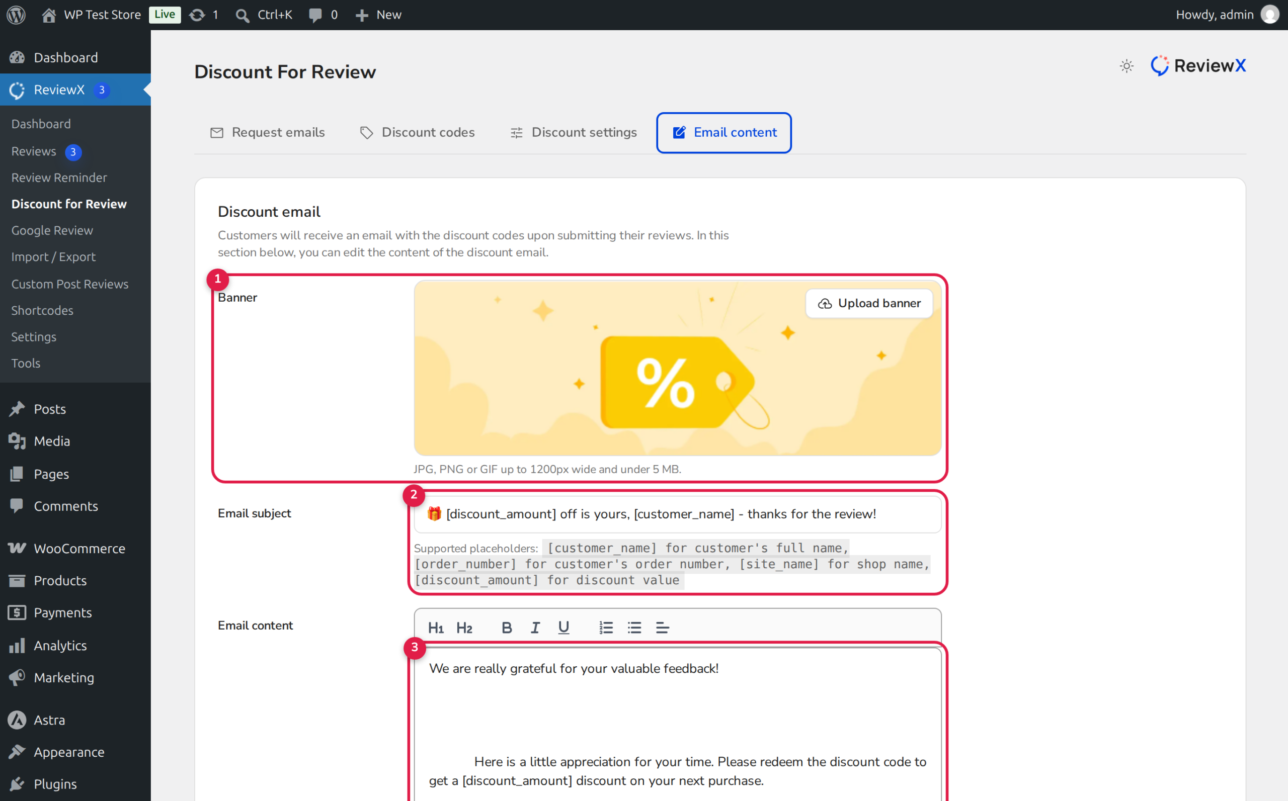Image resolution: width=1288 pixels, height=801 pixels.
Task: Change text alignment in email editor
Action: tap(663, 628)
